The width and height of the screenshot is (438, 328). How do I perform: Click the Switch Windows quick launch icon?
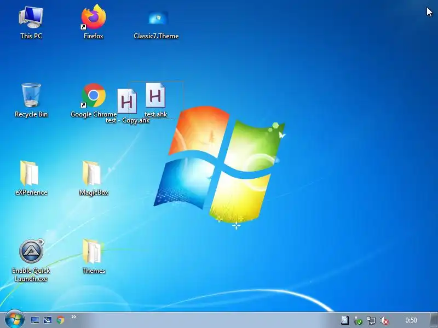point(48,320)
